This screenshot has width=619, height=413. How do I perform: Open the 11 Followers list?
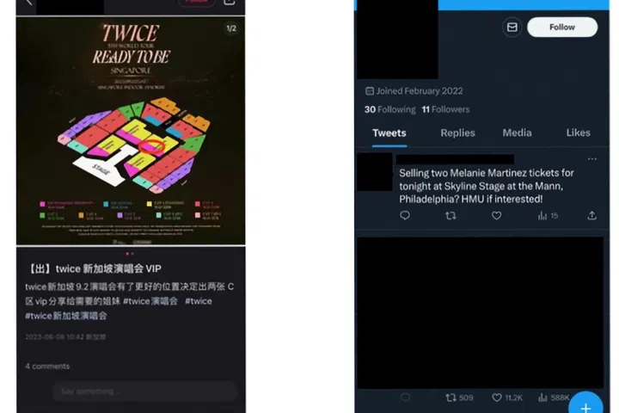[445, 109]
